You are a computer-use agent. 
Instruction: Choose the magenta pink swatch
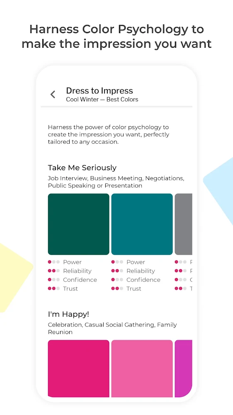78,369
